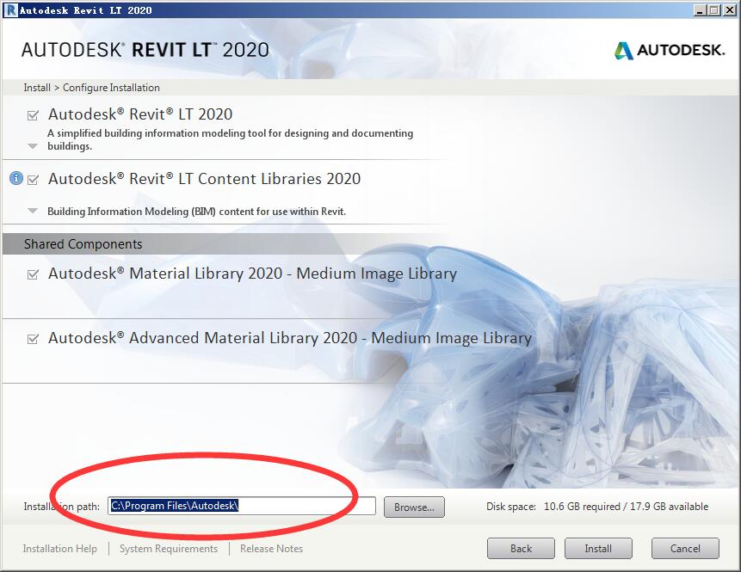Open System Requirements link

click(169, 549)
